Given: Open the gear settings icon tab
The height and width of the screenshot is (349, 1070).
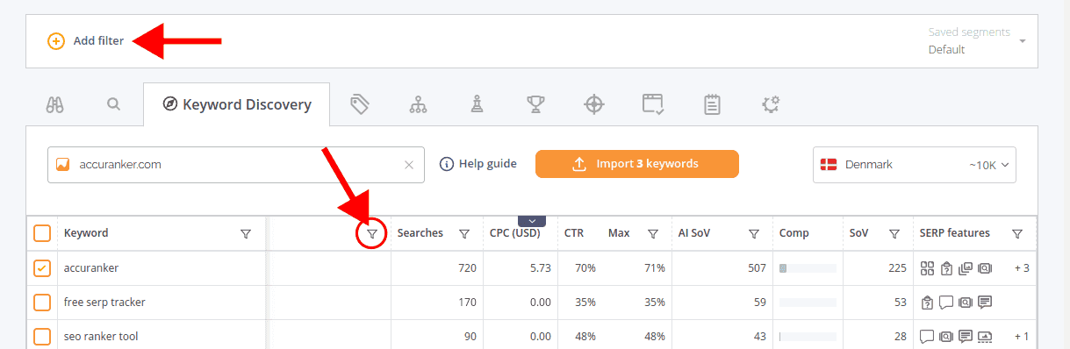Looking at the screenshot, I should 771,104.
